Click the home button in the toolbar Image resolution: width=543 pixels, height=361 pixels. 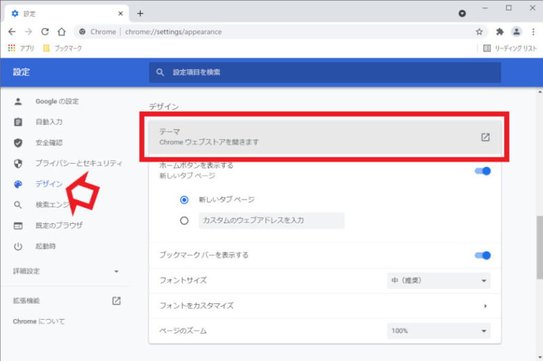(x=62, y=32)
